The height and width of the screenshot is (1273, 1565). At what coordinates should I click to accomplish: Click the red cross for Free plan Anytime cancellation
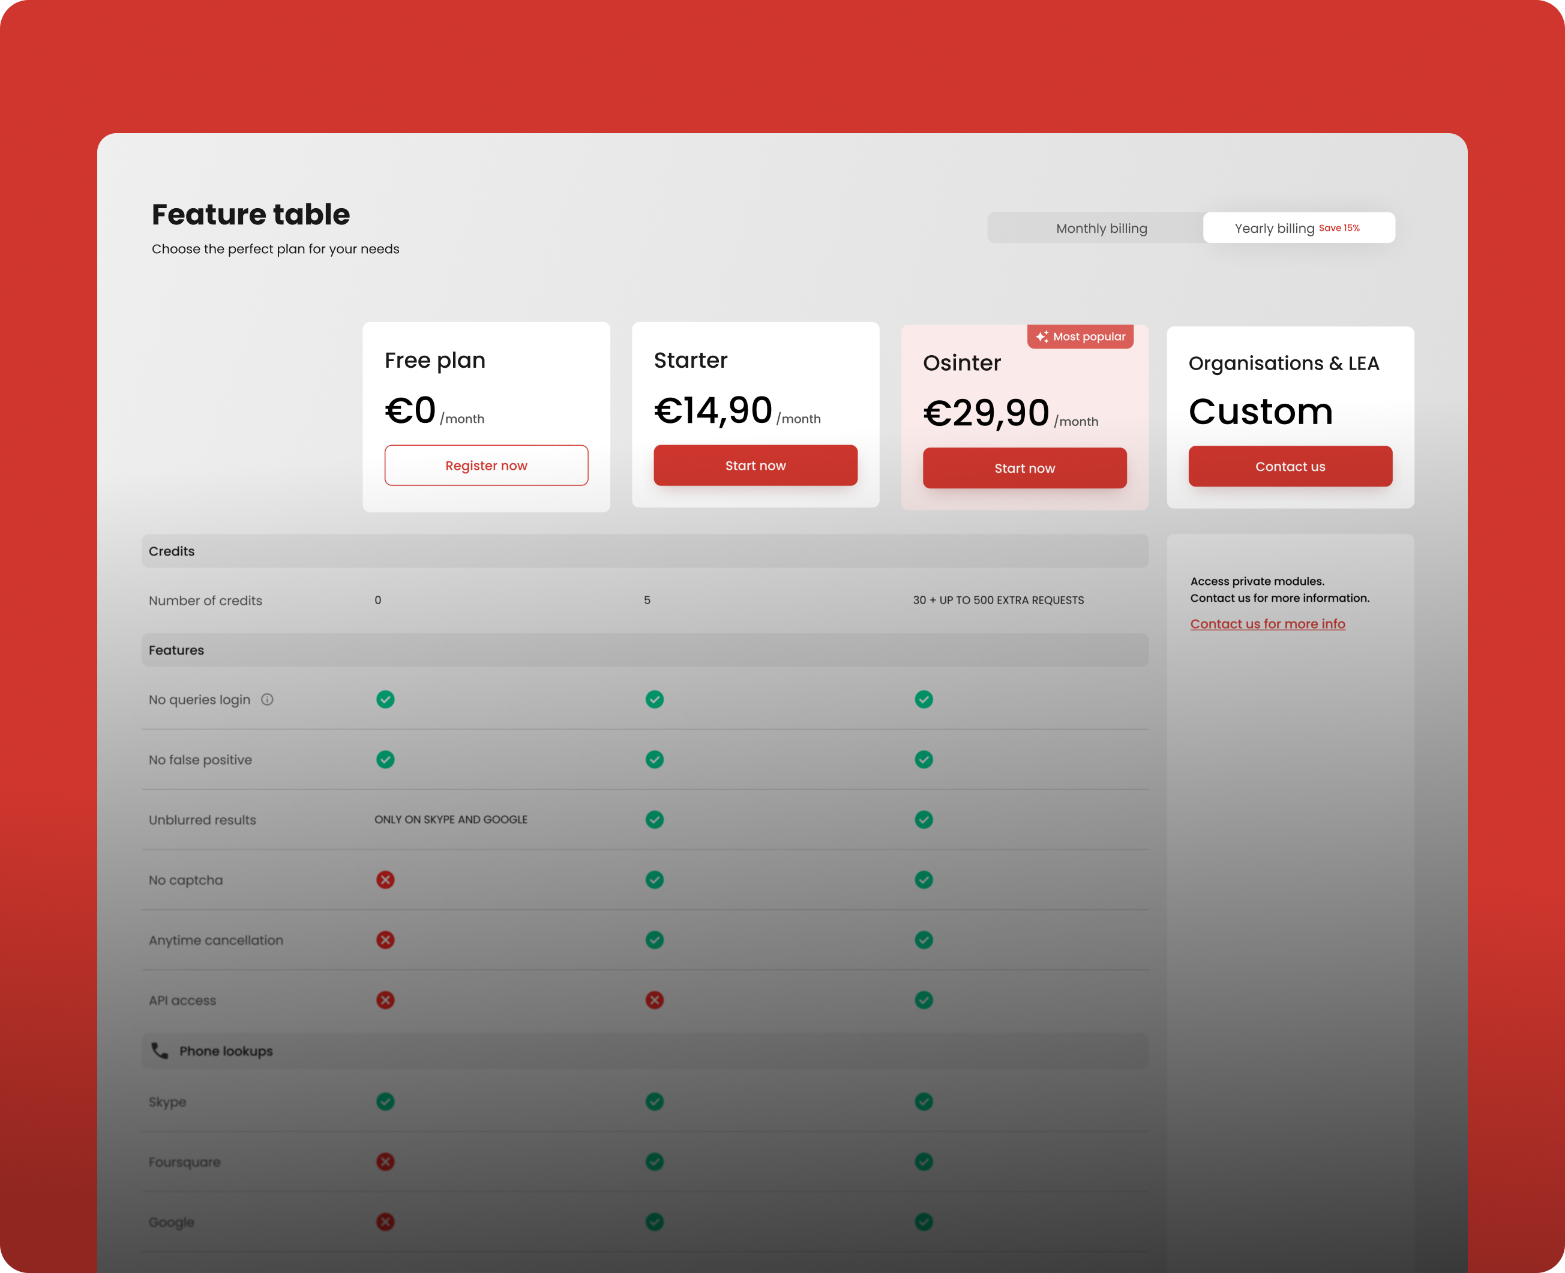pos(385,939)
